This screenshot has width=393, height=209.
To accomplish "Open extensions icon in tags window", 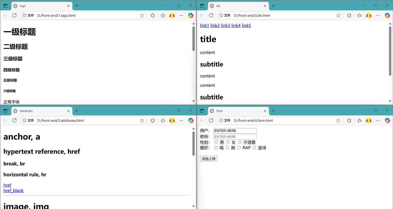I will 153,16.
